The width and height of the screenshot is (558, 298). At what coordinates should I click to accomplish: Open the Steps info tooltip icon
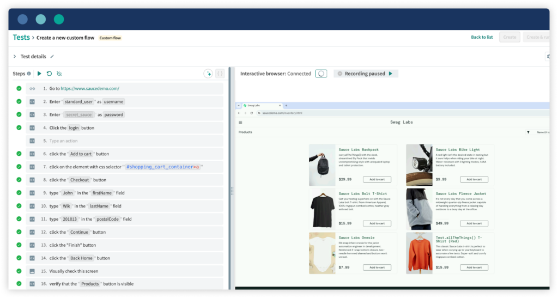tap(29, 74)
